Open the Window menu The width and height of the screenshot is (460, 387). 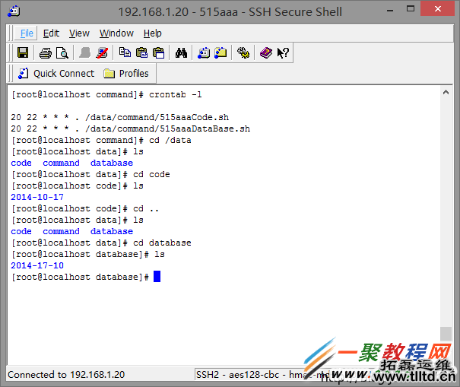click(116, 33)
